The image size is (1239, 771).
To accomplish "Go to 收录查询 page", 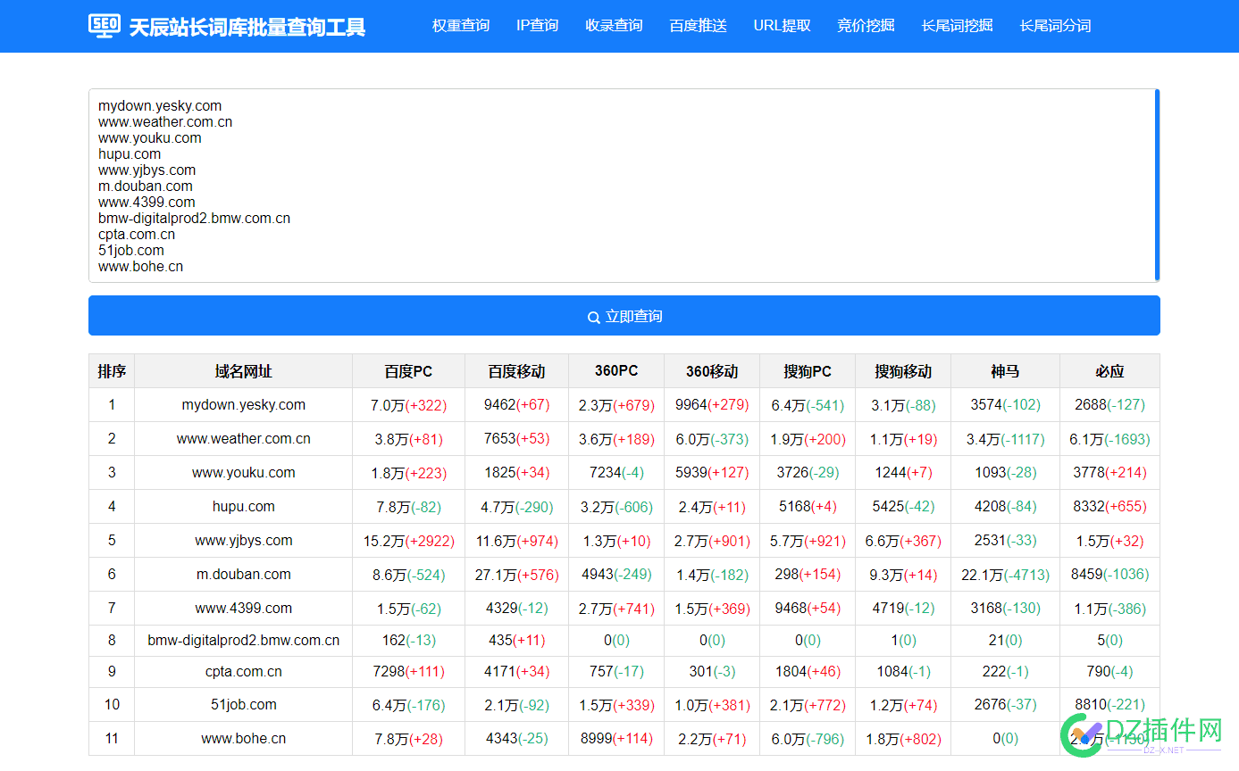I will (x=615, y=25).
